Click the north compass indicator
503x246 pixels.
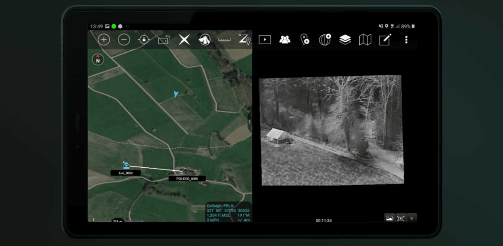point(98,59)
